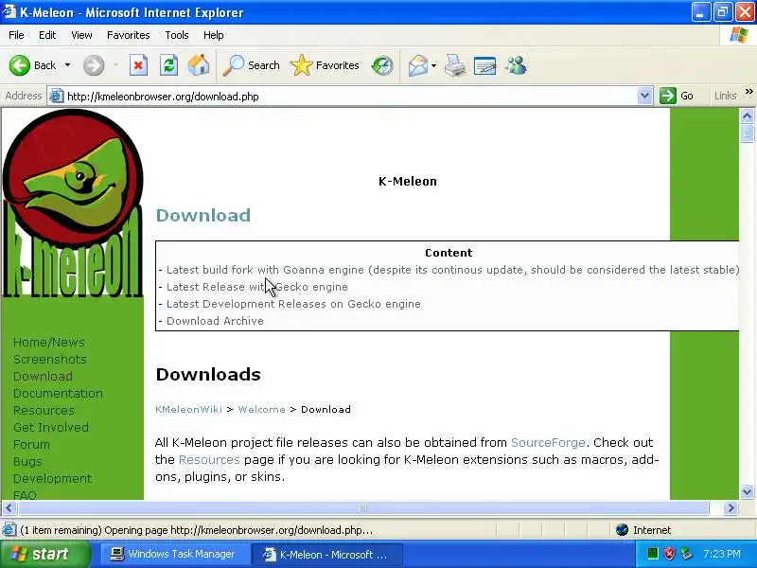Launch Messenger via people icon
This screenshot has width=757, height=568.
pos(516,65)
